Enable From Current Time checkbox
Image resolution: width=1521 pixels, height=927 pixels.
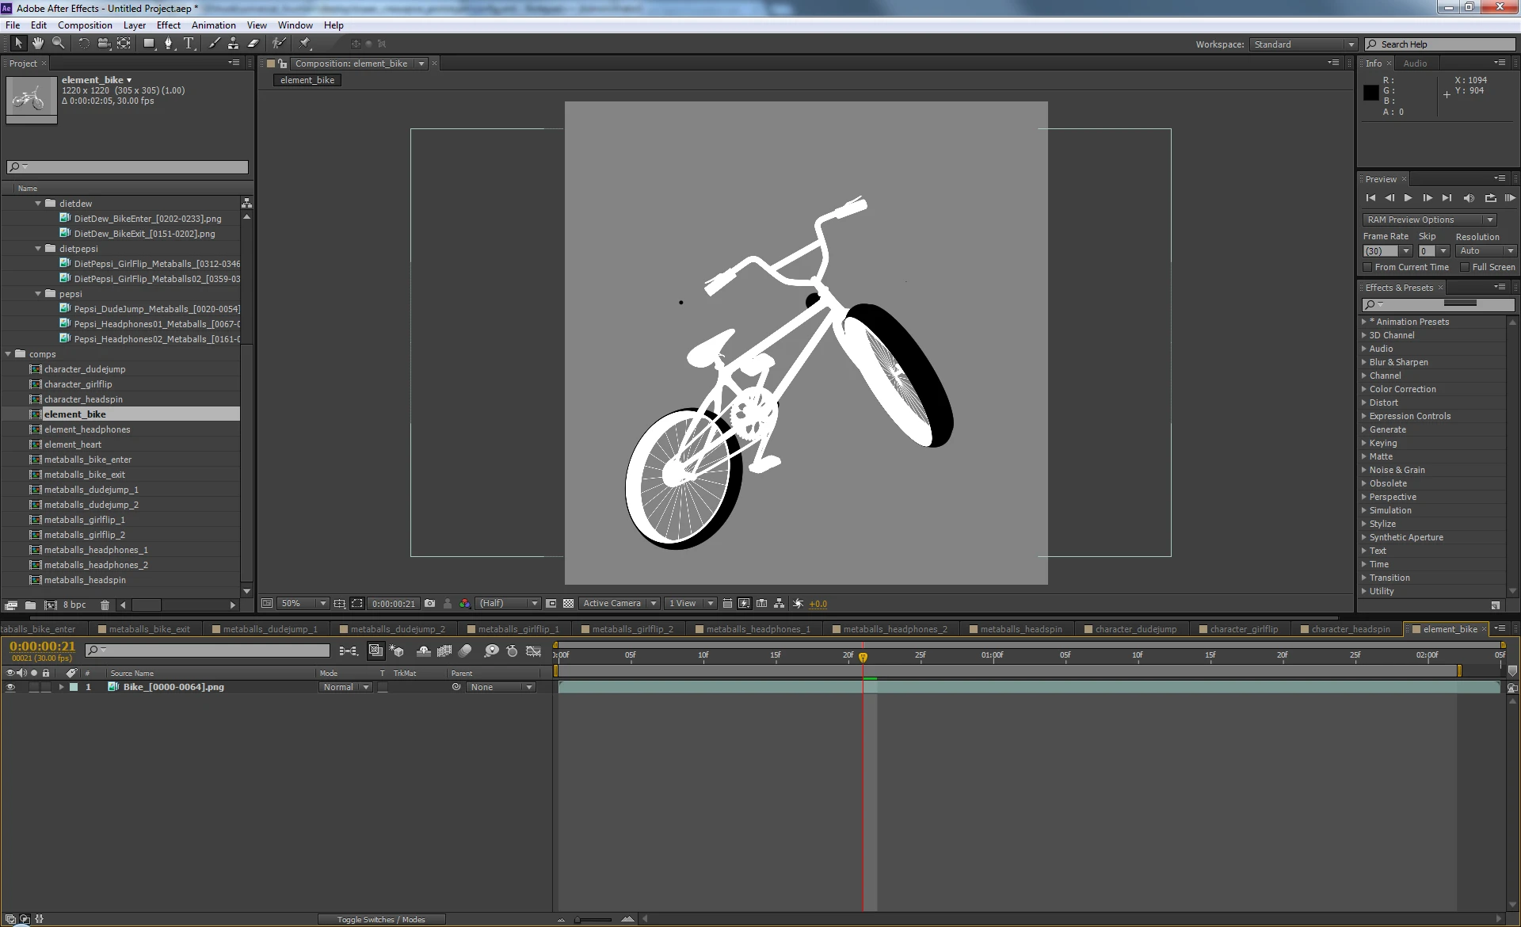pyautogui.click(x=1367, y=267)
